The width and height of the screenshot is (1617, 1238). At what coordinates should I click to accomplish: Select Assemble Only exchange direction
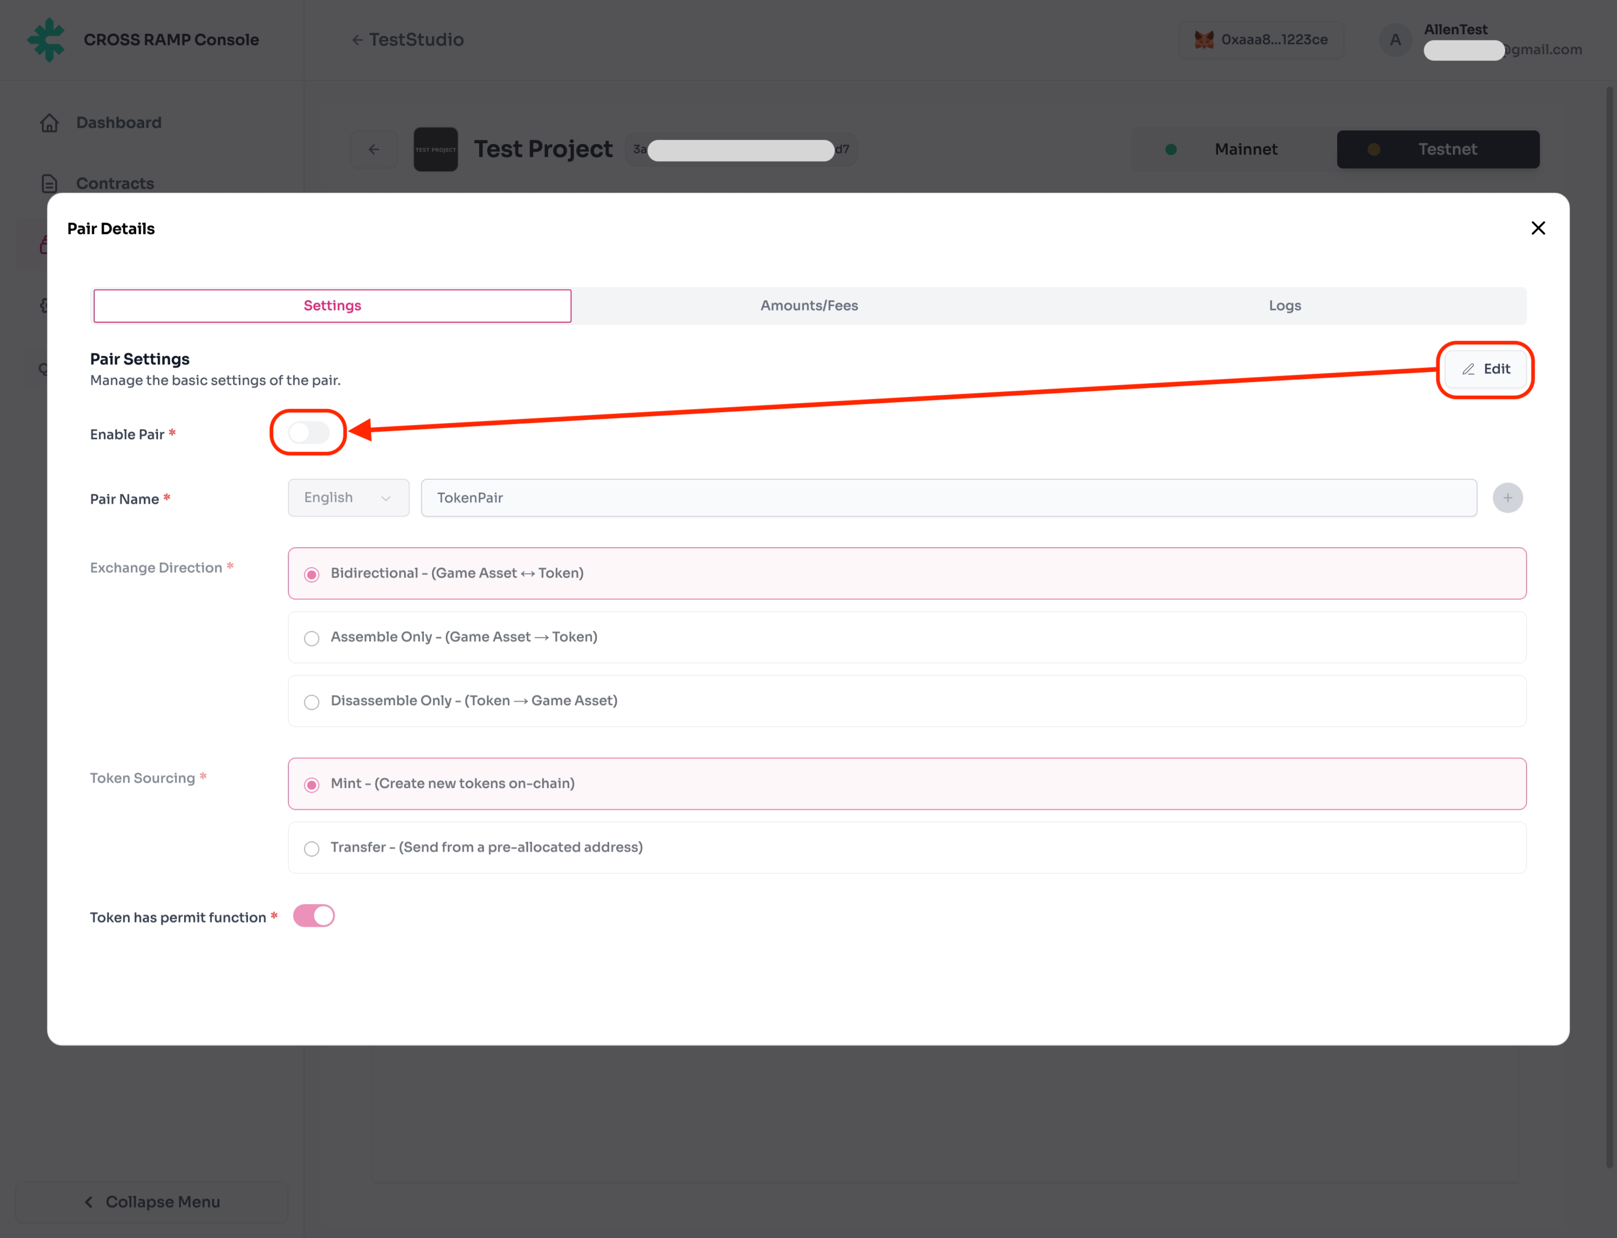[x=312, y=638]
